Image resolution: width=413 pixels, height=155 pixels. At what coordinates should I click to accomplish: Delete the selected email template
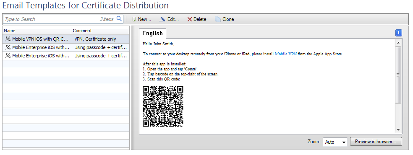click(x=197, y=19)
